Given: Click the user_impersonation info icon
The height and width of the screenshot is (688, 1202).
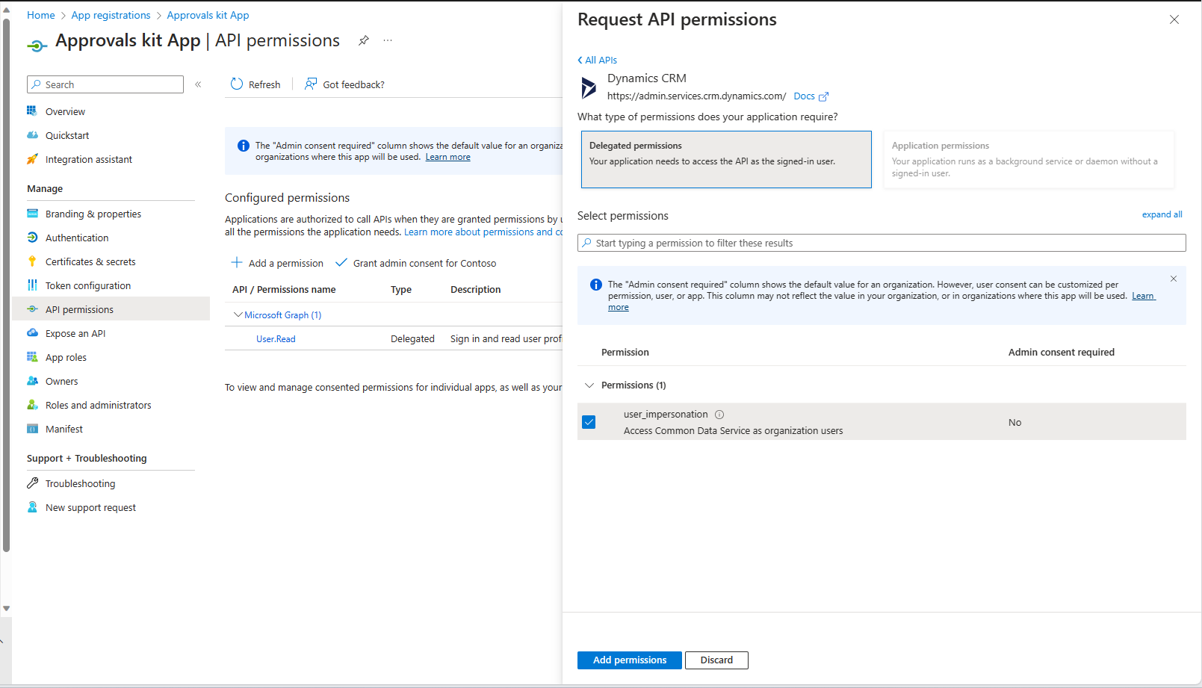Looking at the screenshot, I should pyautogui.click(x=719, y=415).
